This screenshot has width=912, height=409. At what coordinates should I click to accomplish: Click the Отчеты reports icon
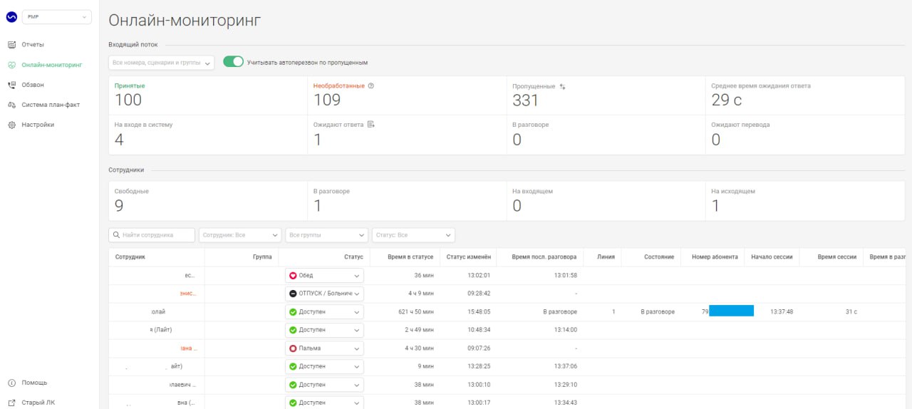pyautogui.click(x=11, y=45)
